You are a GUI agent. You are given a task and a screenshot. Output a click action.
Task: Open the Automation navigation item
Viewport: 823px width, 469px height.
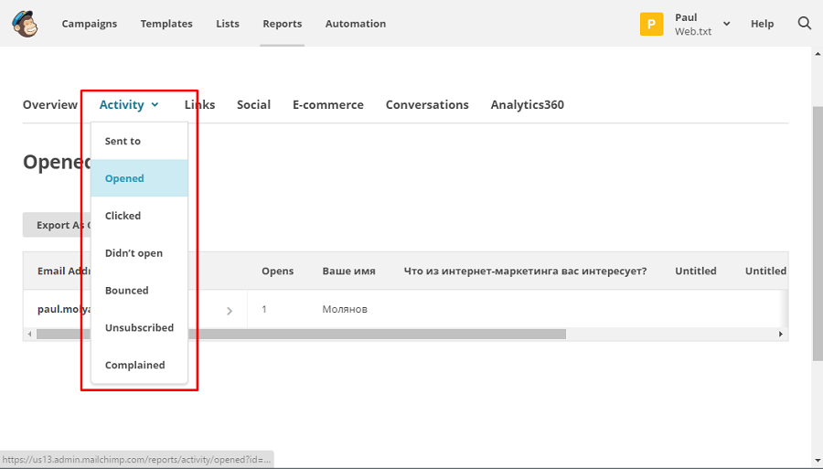[x=356, y=24]
